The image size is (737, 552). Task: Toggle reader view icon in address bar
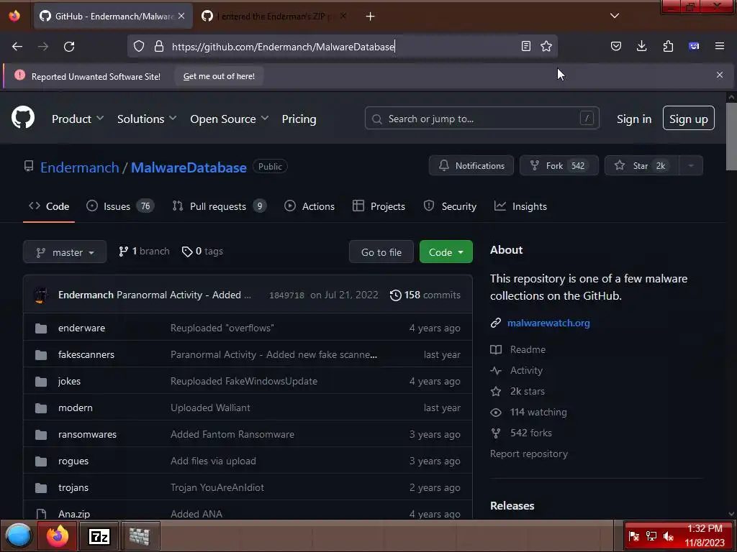[x=526, y=46]
